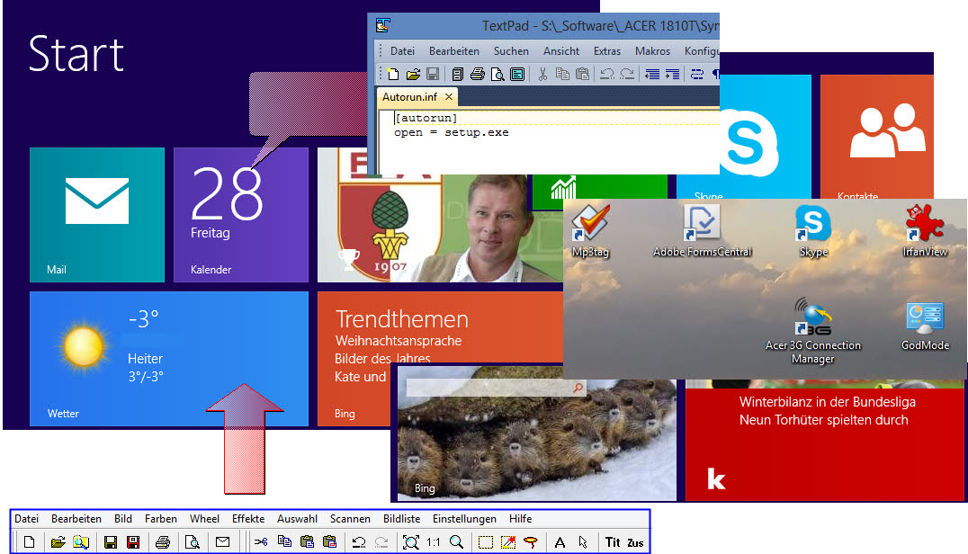Image resolution: width=968 pixels, height=554 pixels.
Task: Open the Wetter weather tile
Action: point(169,359)
